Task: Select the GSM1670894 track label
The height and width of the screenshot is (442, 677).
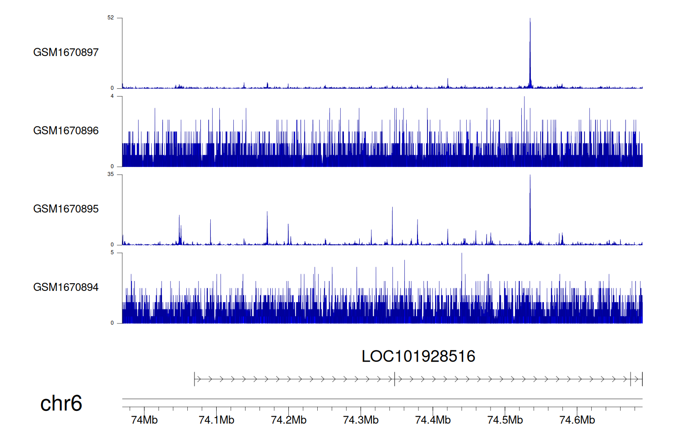Action: tap(66, 287)
